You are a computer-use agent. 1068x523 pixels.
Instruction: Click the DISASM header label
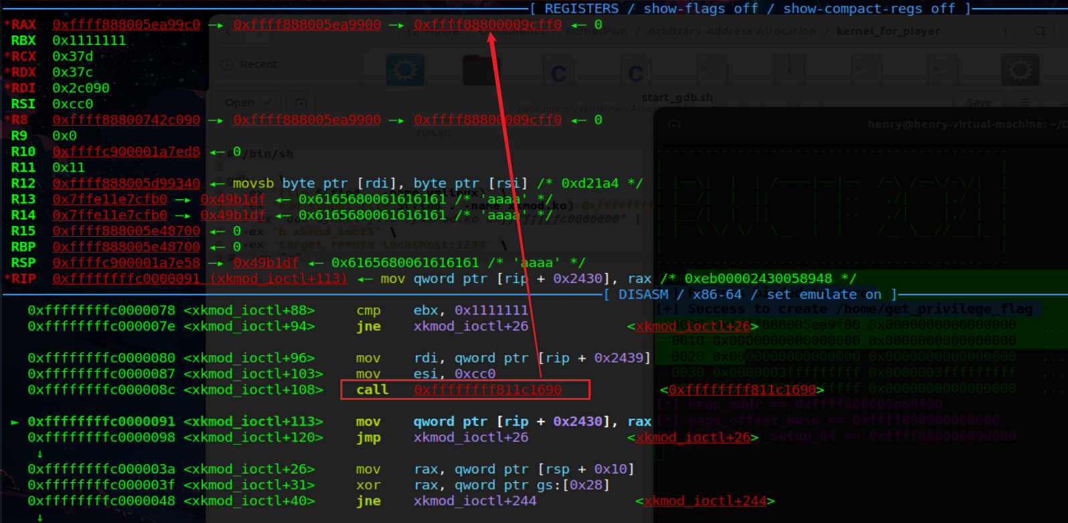[643, 294]
